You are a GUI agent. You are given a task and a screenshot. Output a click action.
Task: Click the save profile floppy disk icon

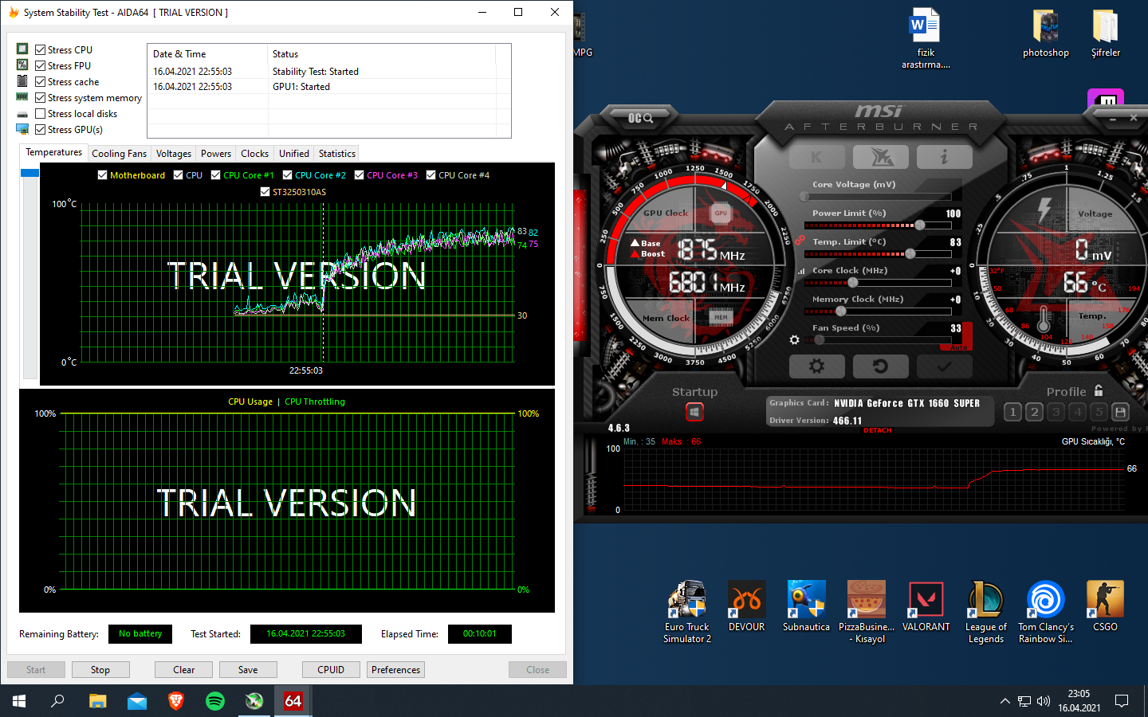coord(1120,412)
